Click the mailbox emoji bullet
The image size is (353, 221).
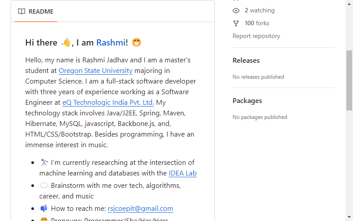click(44, 208)
